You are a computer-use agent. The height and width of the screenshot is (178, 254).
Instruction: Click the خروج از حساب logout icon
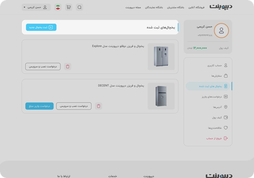226,138
